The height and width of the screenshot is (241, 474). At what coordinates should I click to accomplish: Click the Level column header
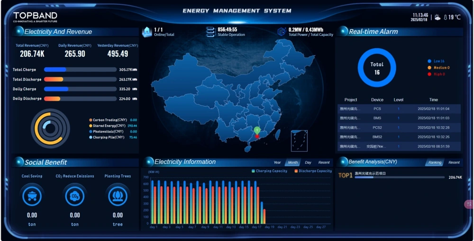tap(399, 100)
